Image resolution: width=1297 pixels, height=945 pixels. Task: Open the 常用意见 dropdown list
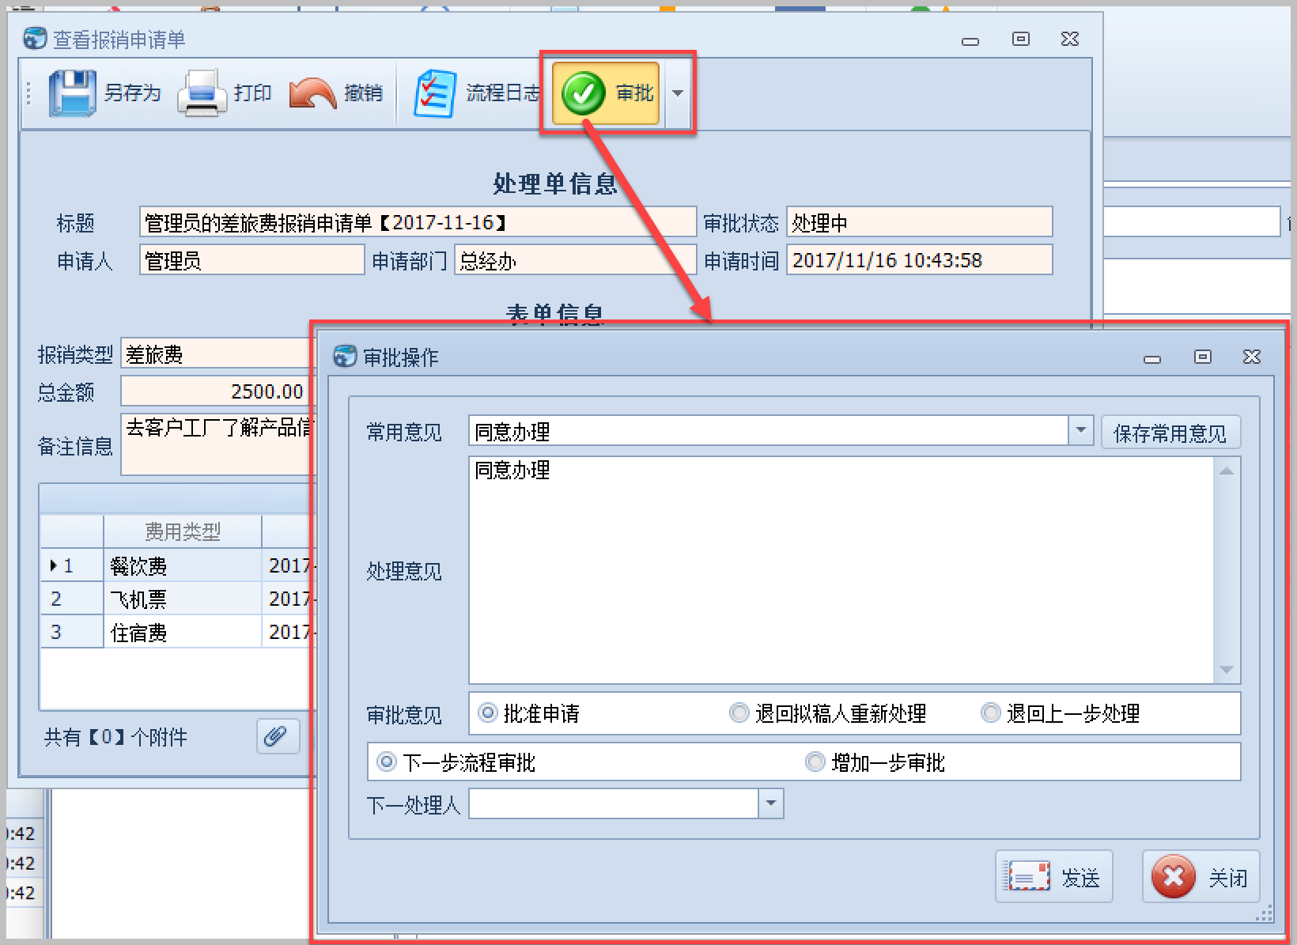[x=1080, y=431]
